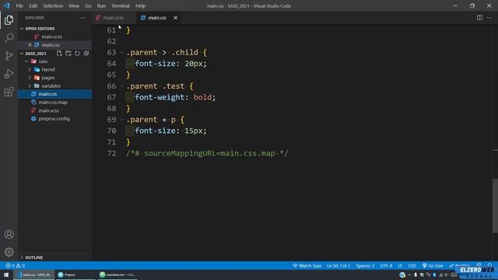Click the New File icon in SASS_2021 header
The height and width of the screenshot is (280, 498).
(x=59, y=54)
